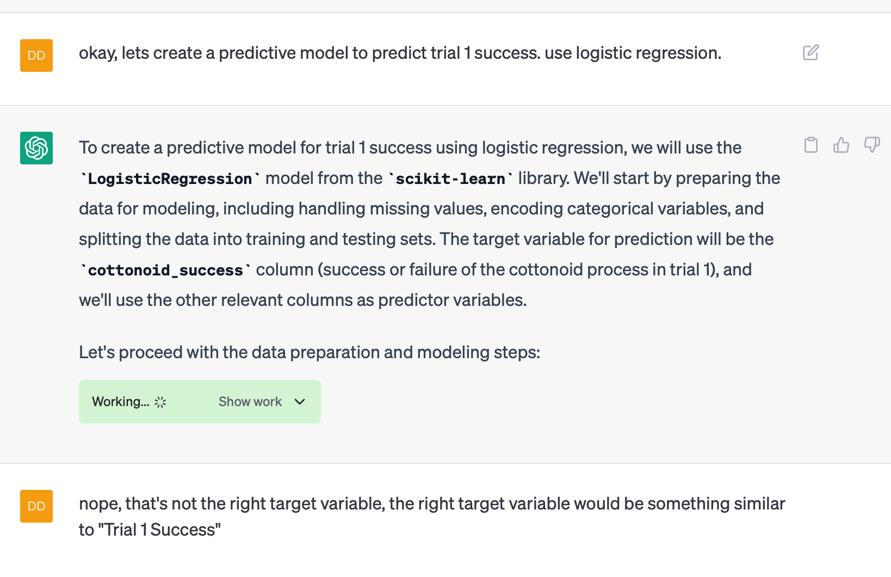Click the line "Let's proceed with the data preparation"
891x577 pixels.
(x=310, y=352)
